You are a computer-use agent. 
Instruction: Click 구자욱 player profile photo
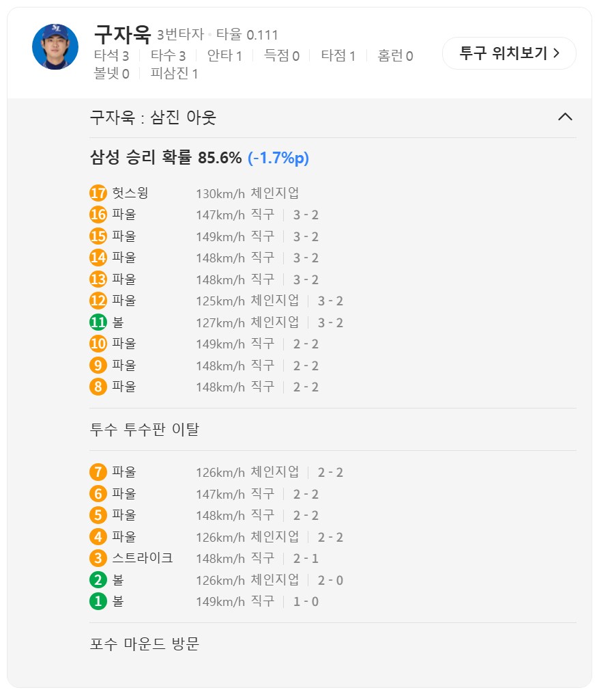(55, 46)
